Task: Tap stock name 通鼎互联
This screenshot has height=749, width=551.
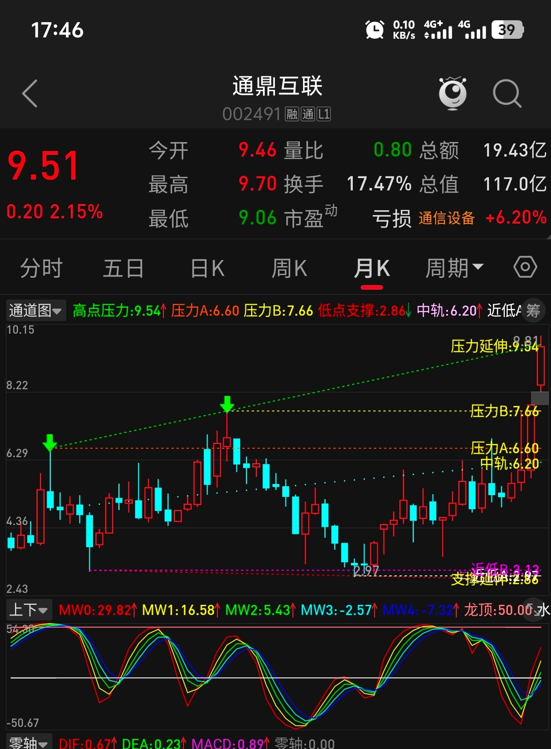Action: [277, 86]
